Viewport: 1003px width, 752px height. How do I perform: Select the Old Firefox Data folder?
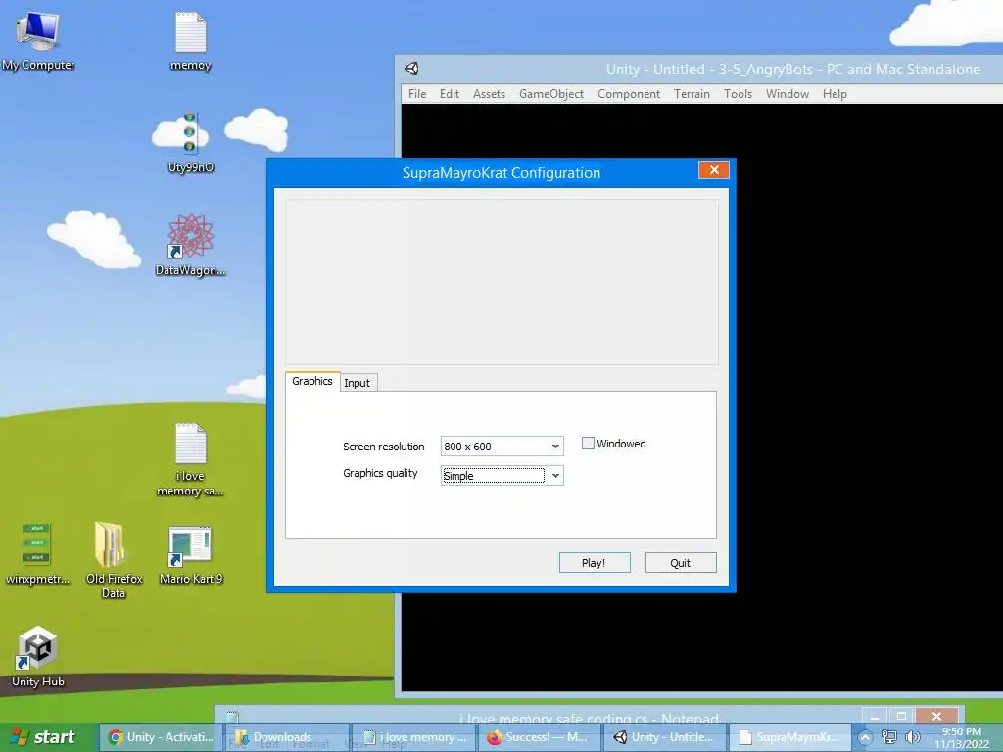coord(114,559)
